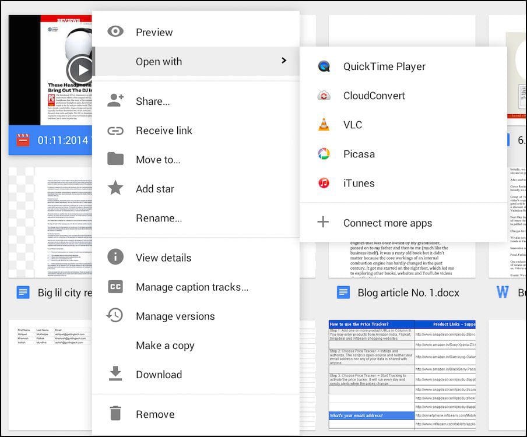Select Rename… from the context menu

click(x=196, y=218)
